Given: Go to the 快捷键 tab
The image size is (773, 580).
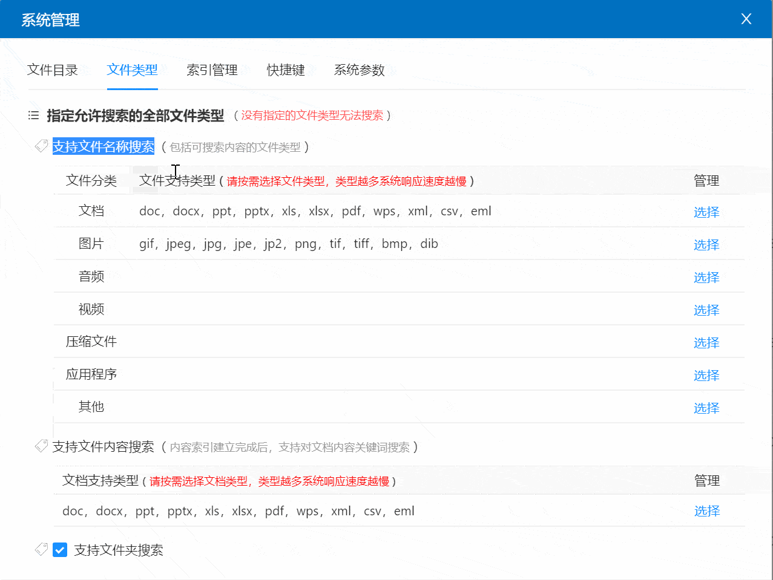Looking at the screenshot, I should (x=286, y=70).
